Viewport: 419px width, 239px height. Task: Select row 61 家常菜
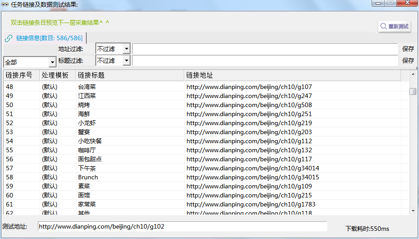tap(206, 204)
